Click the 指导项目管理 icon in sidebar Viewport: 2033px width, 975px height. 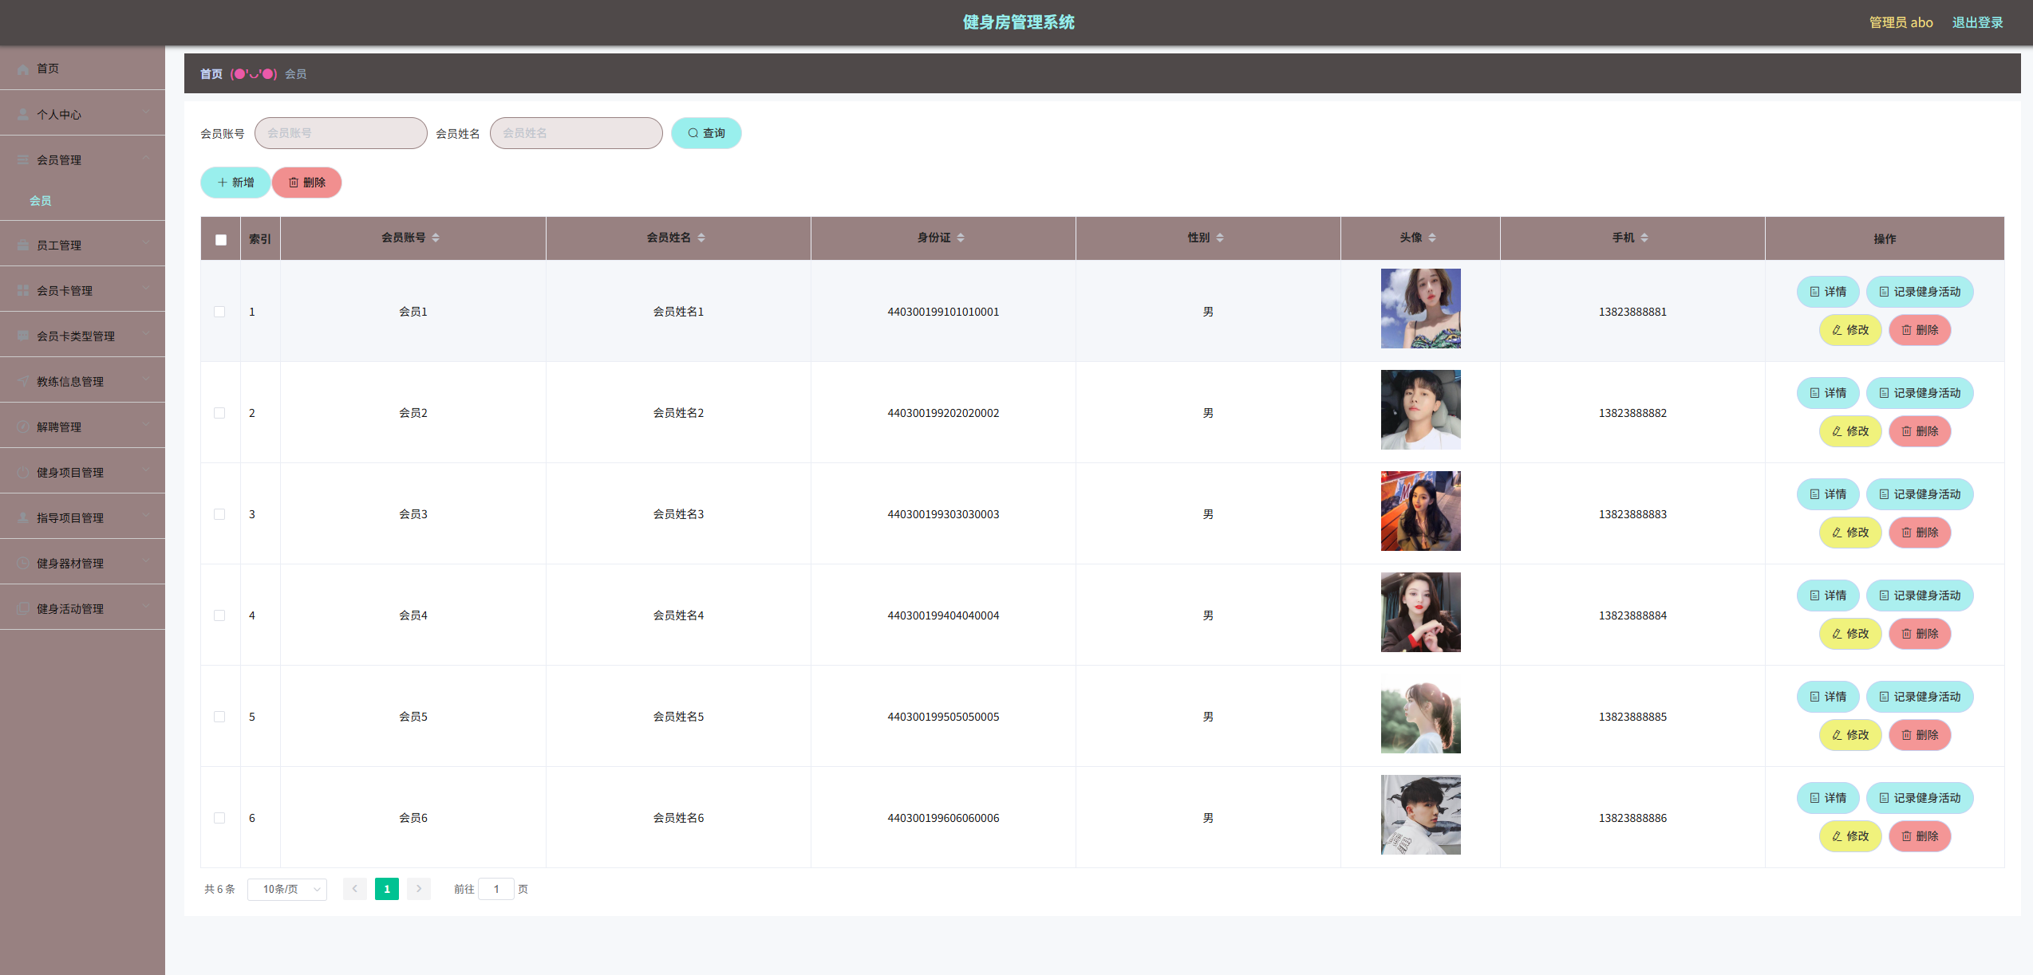tap(23, 518)
